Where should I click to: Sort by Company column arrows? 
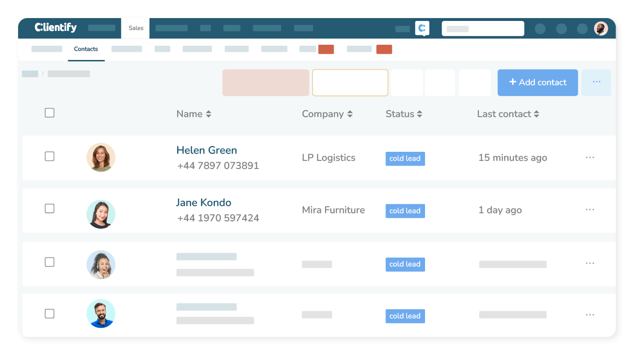click(350, 114)
